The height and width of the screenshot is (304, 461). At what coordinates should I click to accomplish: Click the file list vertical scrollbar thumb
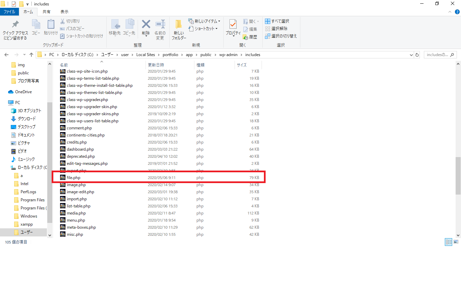coord(458,176)
